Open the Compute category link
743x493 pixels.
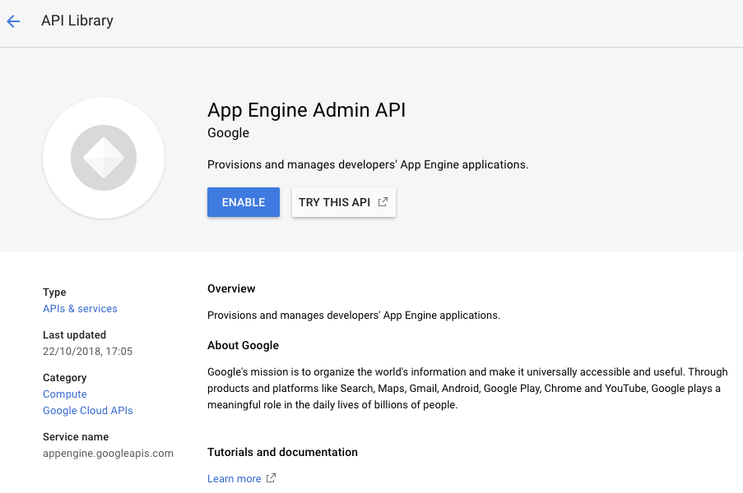[x=65, y=394]
